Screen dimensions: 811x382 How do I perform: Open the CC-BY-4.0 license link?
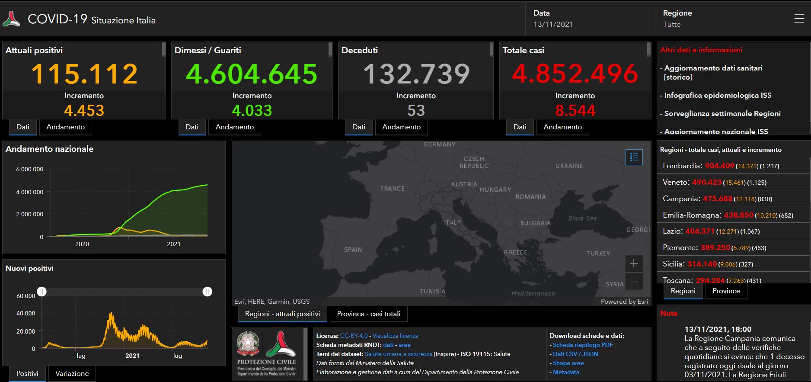point(354,336)
